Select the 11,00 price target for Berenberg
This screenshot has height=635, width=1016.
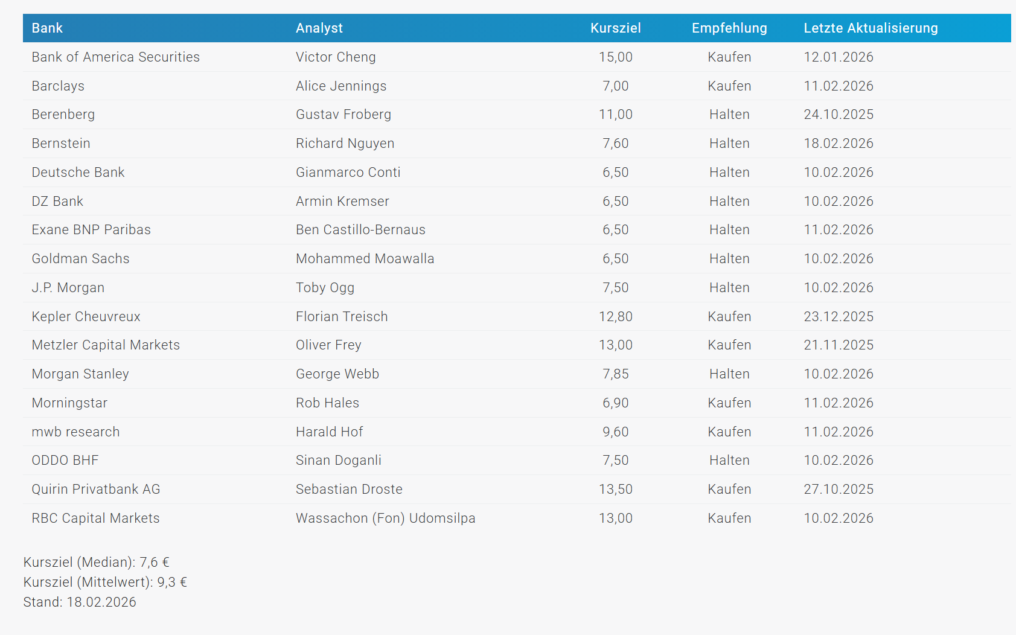coord(616,115)
